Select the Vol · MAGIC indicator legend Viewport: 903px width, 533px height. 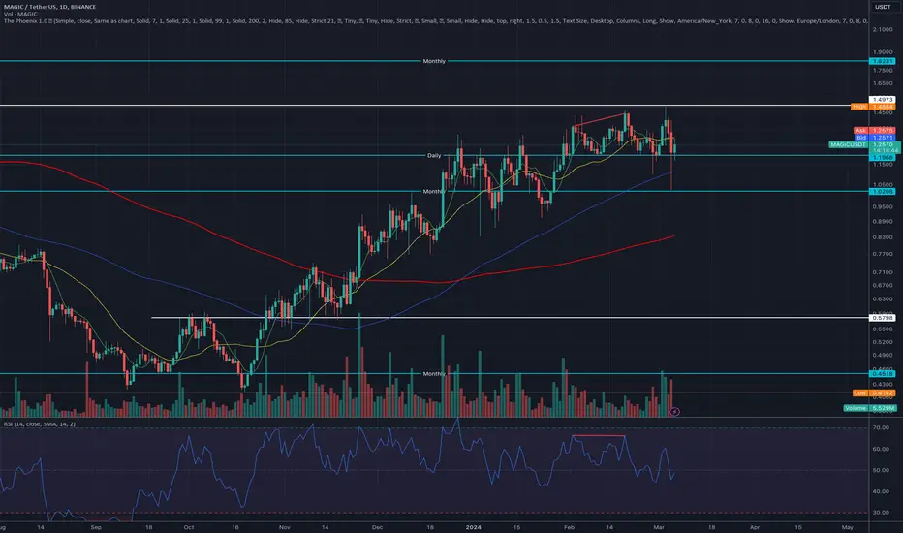click(20, 14)
